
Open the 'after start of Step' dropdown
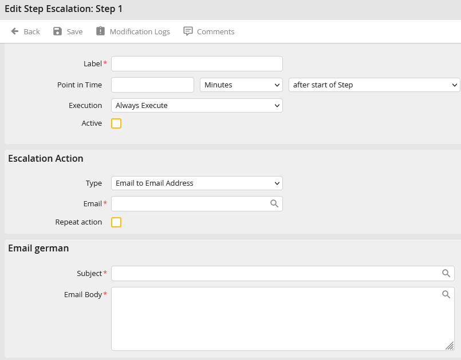374,85
